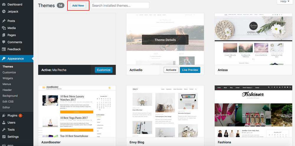Select the Themes submenu item
The image size is (295, 146).
[x=8, y=67]
